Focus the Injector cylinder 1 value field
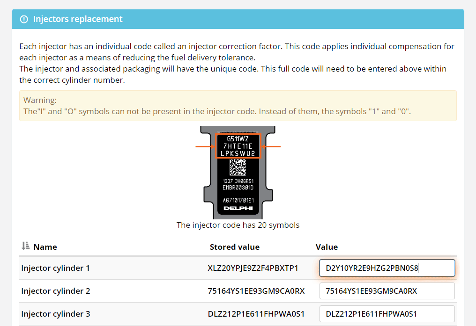The height and width of the screenshot is (326, 476). [387, 268]
